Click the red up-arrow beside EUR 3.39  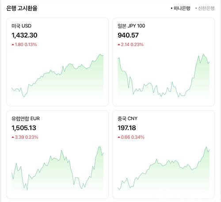(13, 137)
